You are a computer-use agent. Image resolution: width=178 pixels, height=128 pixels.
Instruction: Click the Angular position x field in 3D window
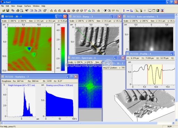pos(123,68)
